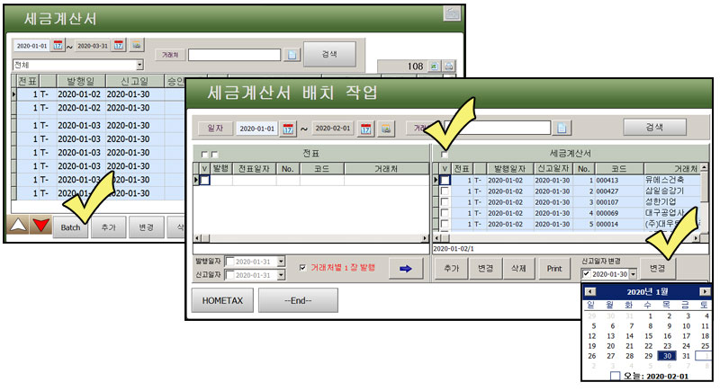This screenshot has height=391, width=720.
Task: Uncheck 거래처별 1 장 발행 option
Action: (x=302, y=268)
